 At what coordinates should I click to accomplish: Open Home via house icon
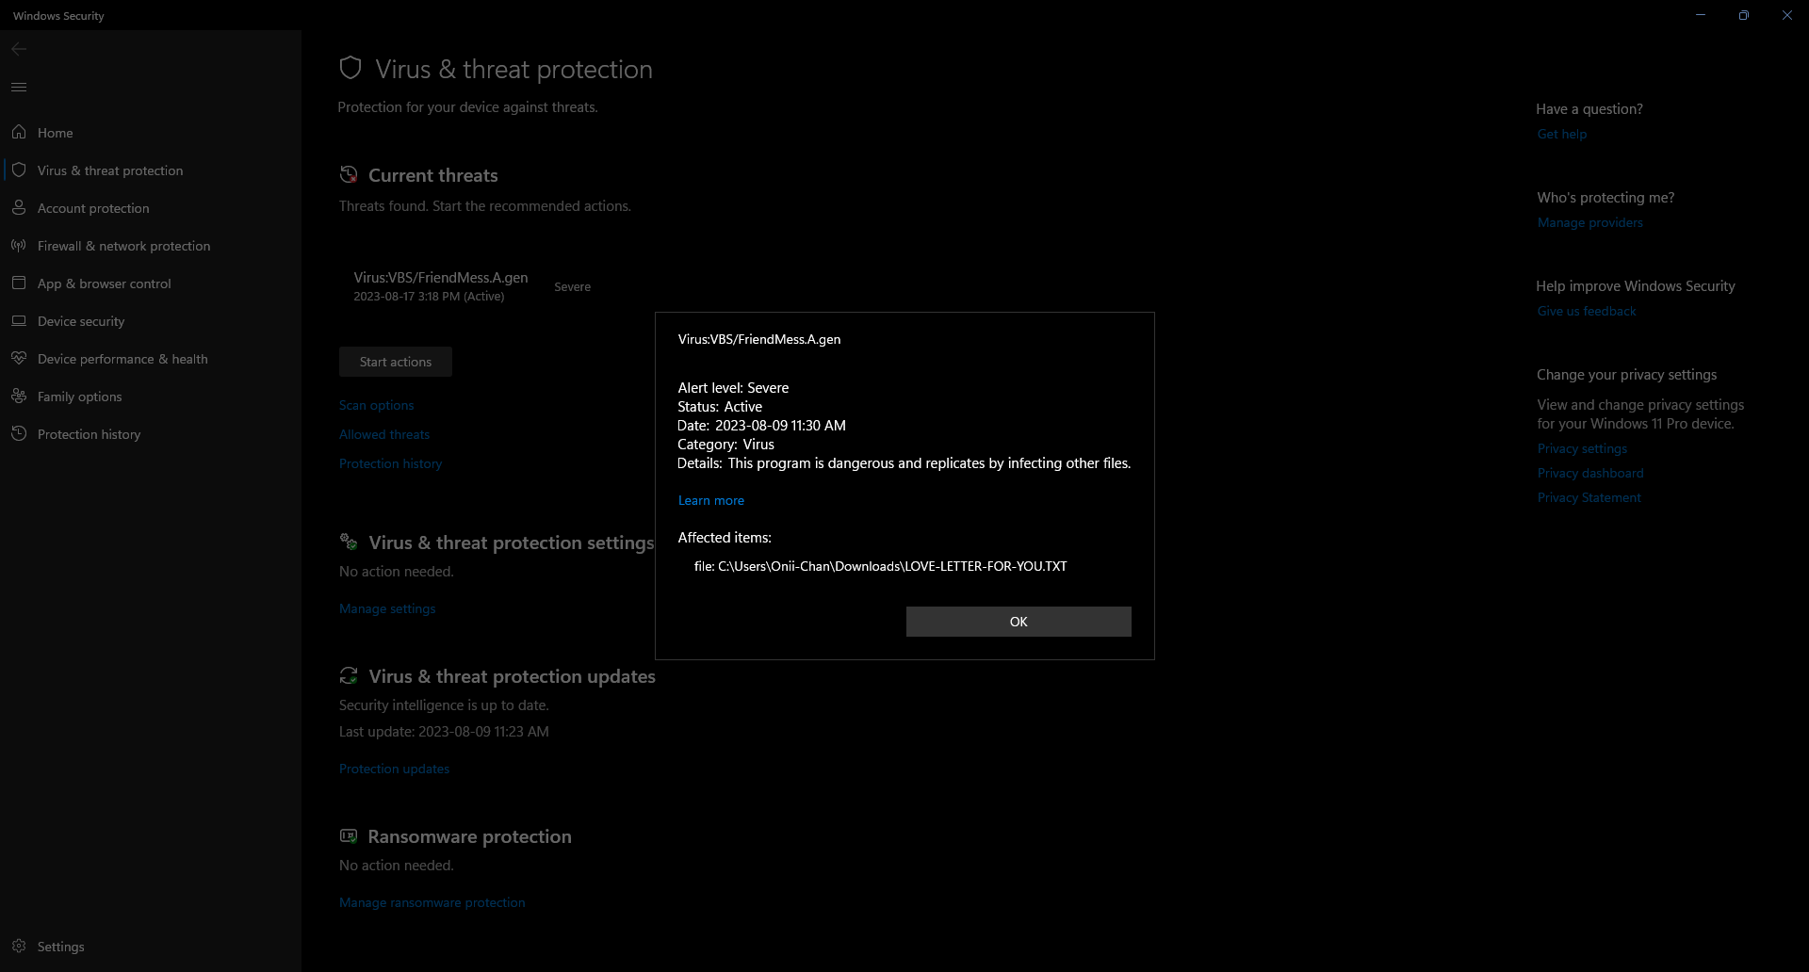[19, 133]
